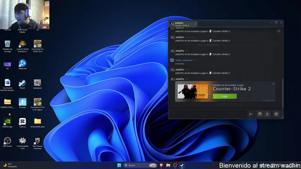Open the SAMFW.COM_ folder on desktop
301x169 pixels.
coord(7,104)
